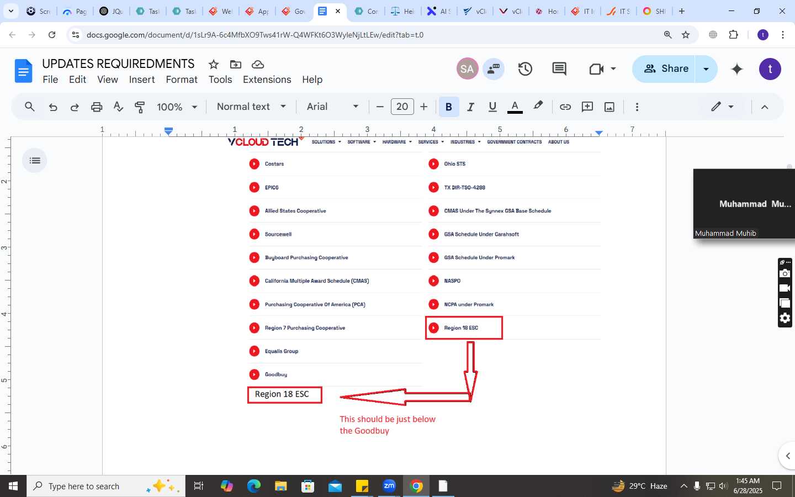Open the zoom level dropdown

(x=177, y=107)
